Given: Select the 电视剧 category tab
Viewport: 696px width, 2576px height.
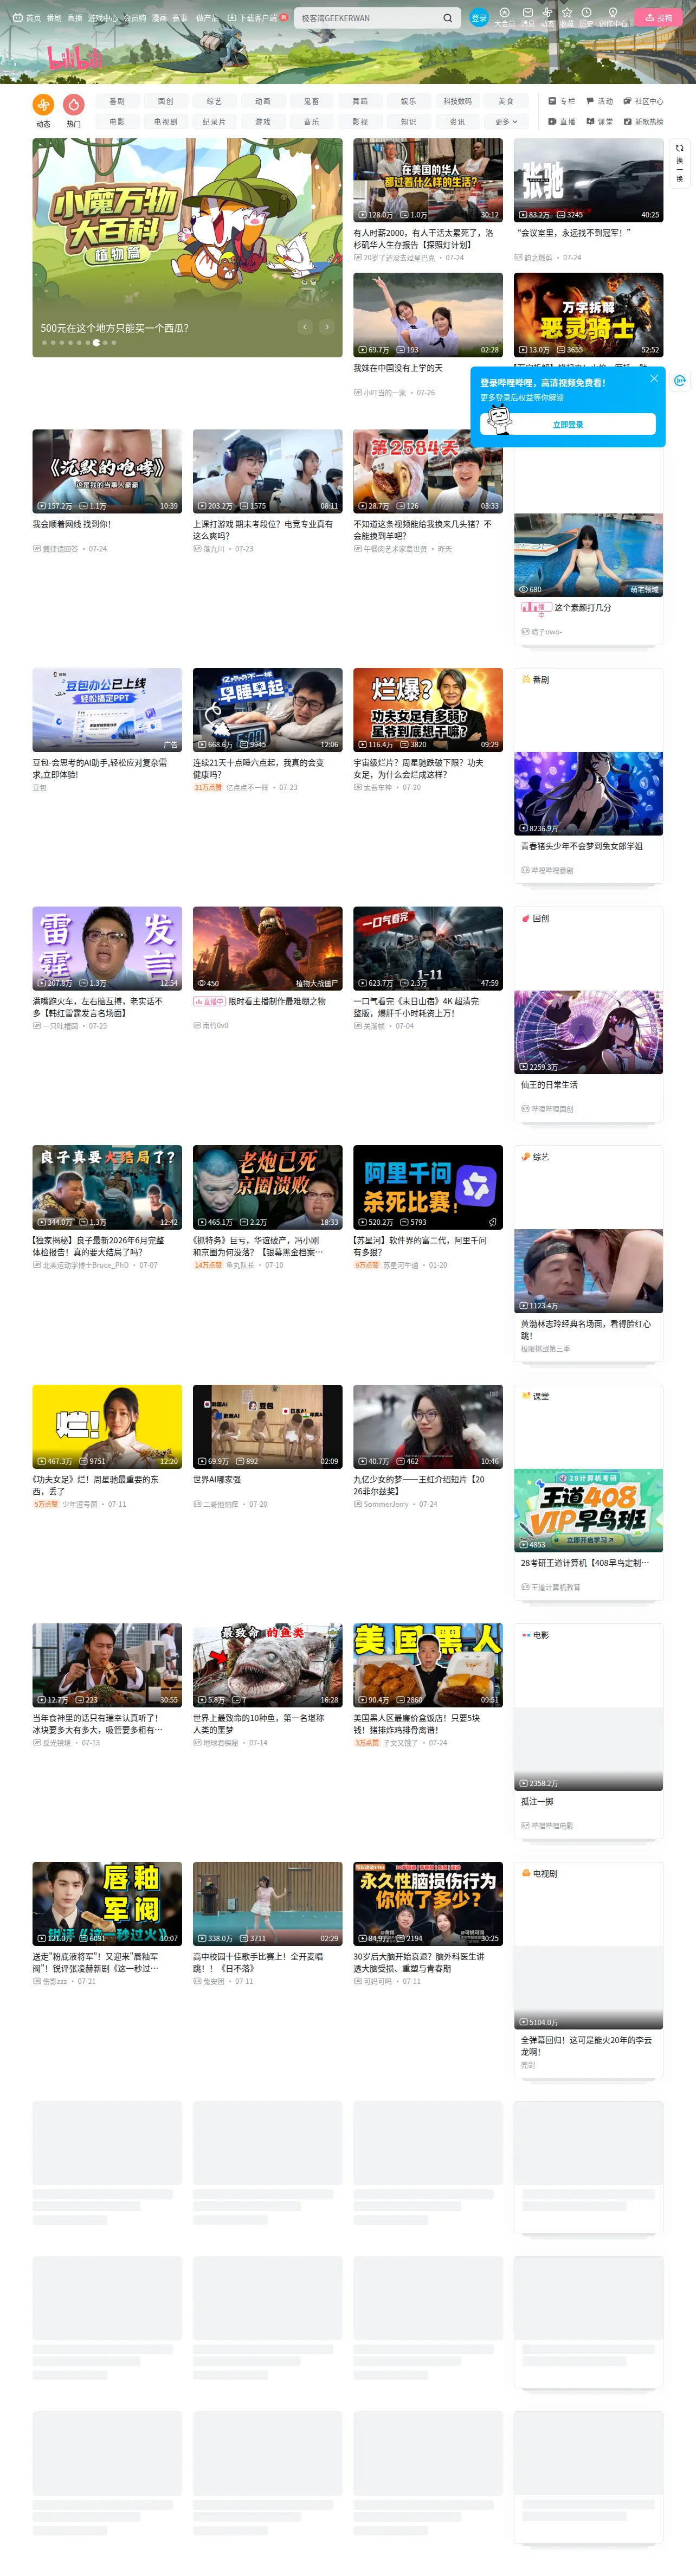Looking at the screenshot, I should coord(166,122).
